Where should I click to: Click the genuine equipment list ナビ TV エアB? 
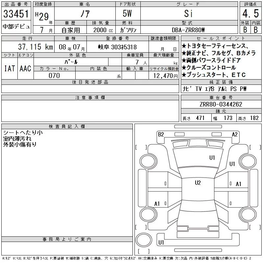click(x=214, y=89)
